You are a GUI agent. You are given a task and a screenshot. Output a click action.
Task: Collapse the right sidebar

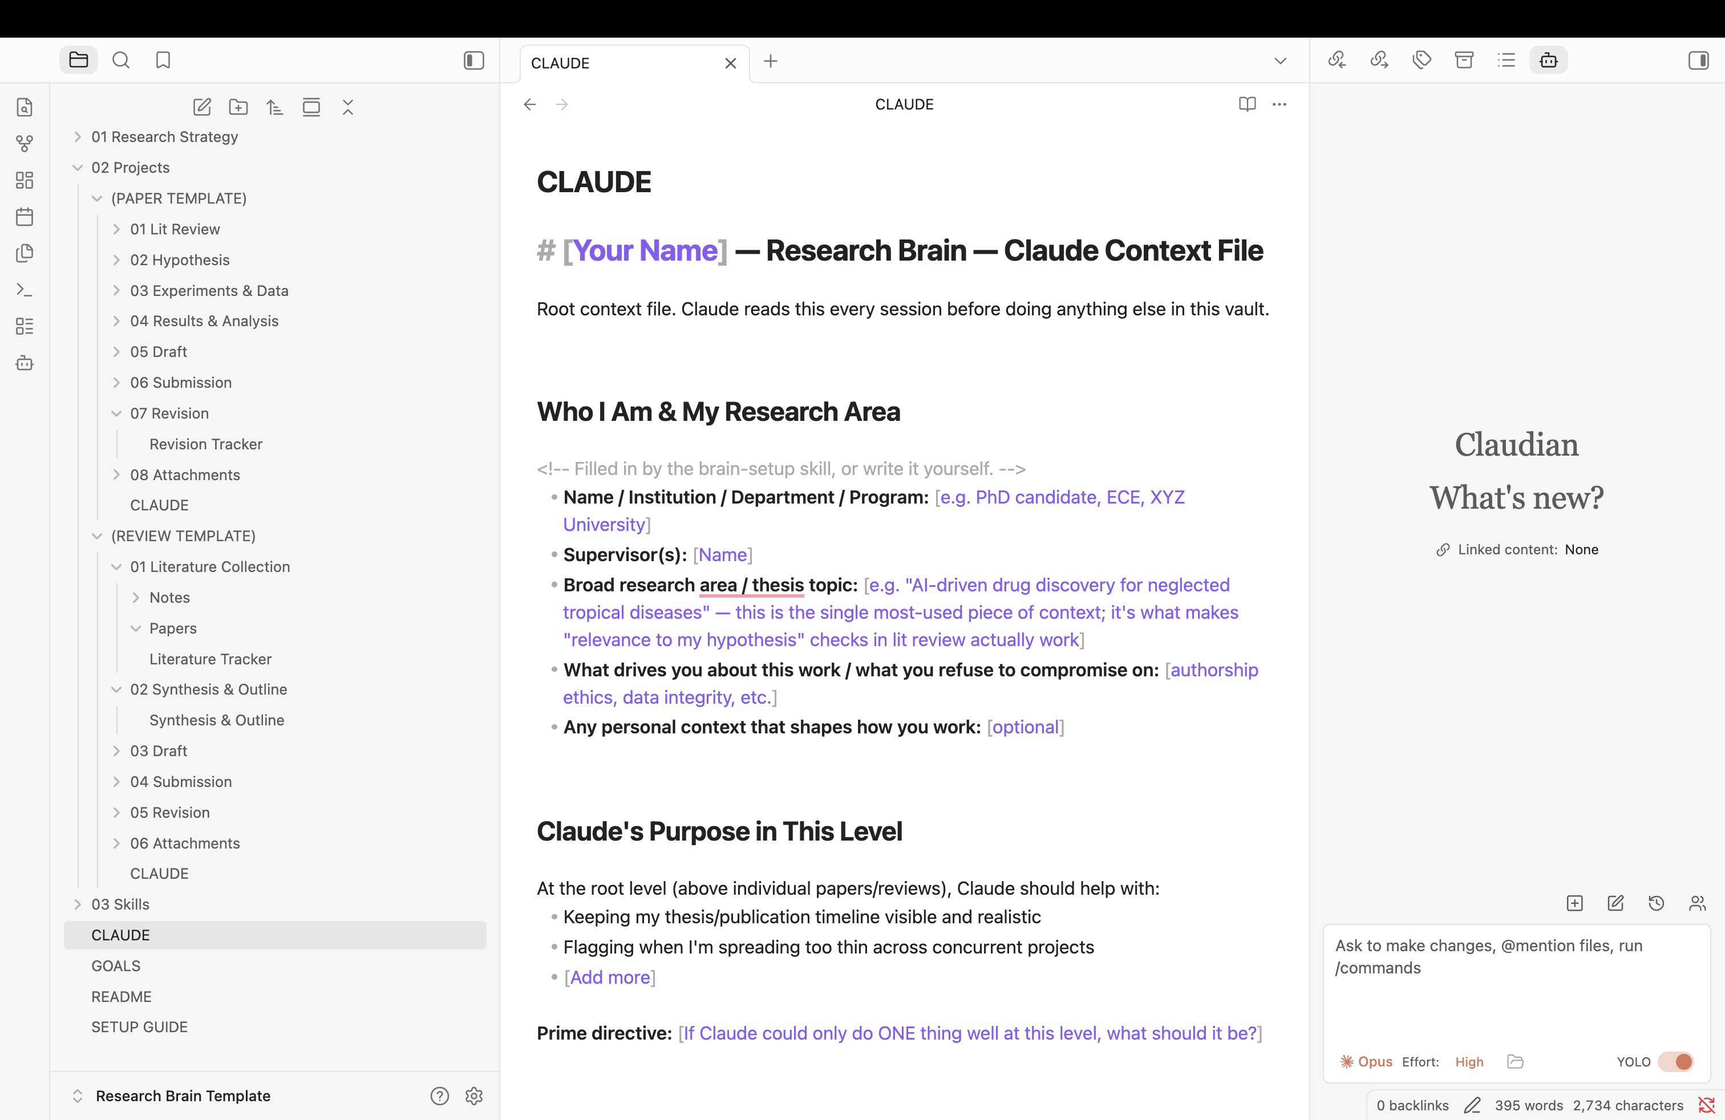1698,60
